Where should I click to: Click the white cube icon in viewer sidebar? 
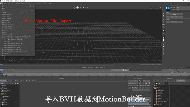point(164,38)
